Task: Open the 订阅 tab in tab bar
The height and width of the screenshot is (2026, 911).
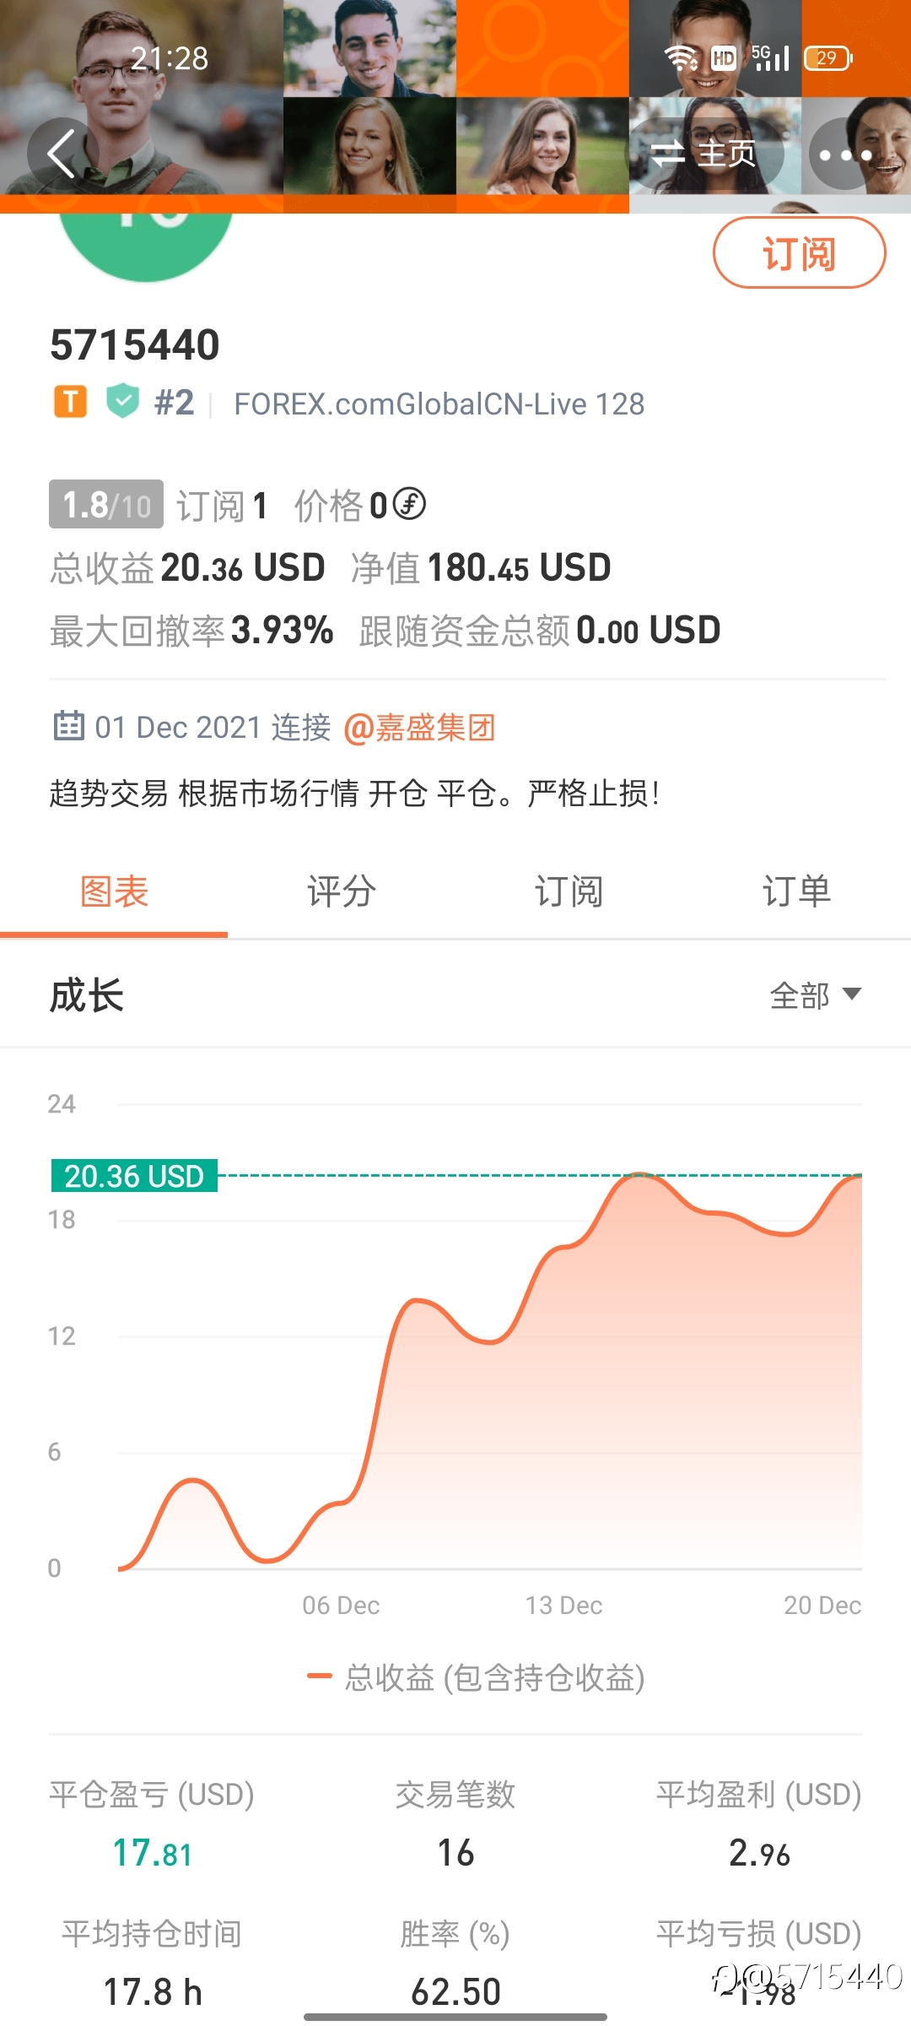Action: point(569,891)
